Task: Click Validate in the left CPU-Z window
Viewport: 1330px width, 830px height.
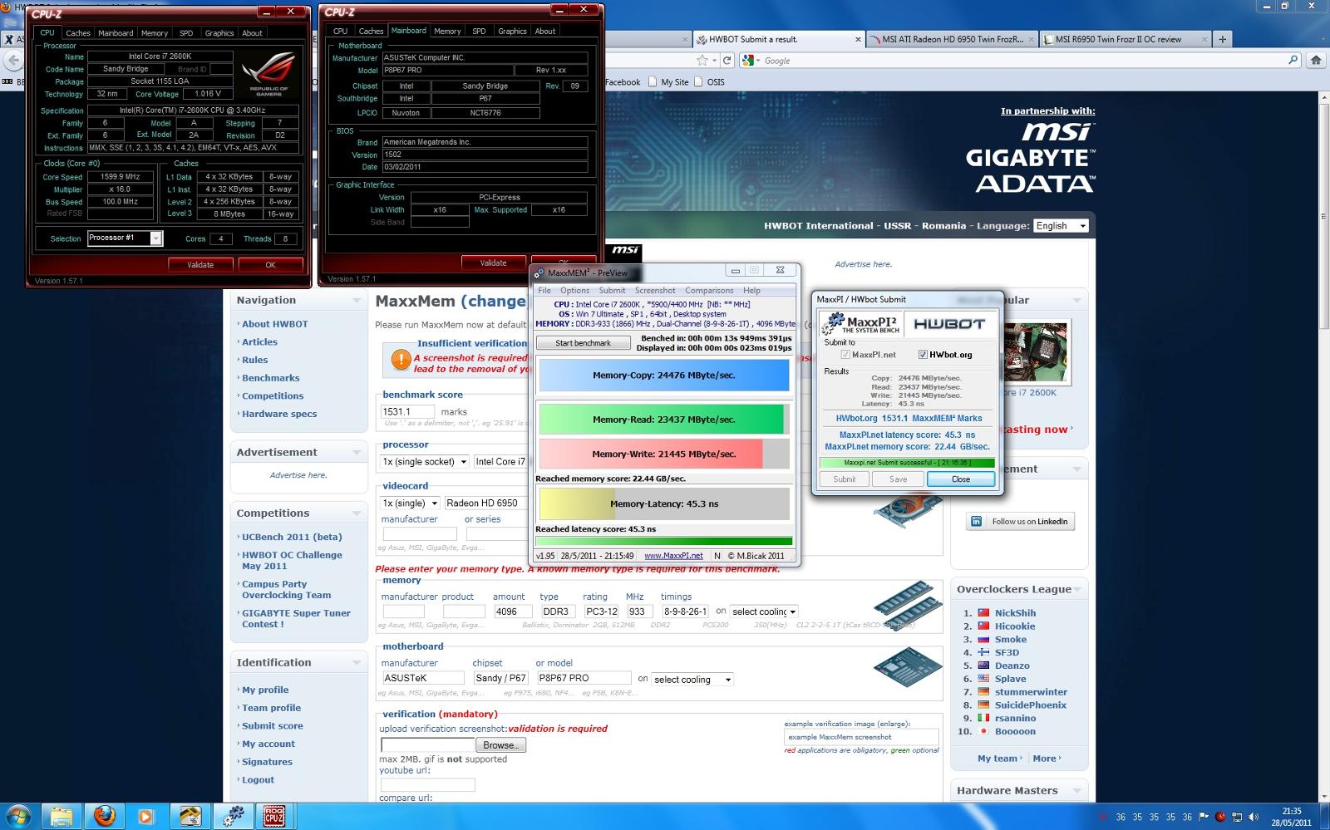Action: click(200, 265)
